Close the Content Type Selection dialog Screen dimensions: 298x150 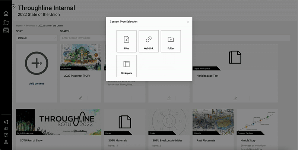[187, 22]
